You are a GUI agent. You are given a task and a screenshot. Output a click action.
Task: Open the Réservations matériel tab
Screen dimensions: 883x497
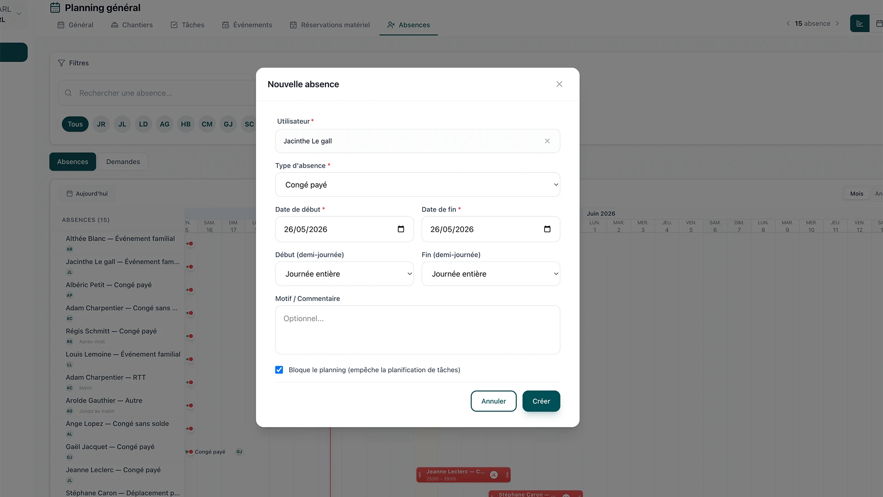[x=330, y=25]
